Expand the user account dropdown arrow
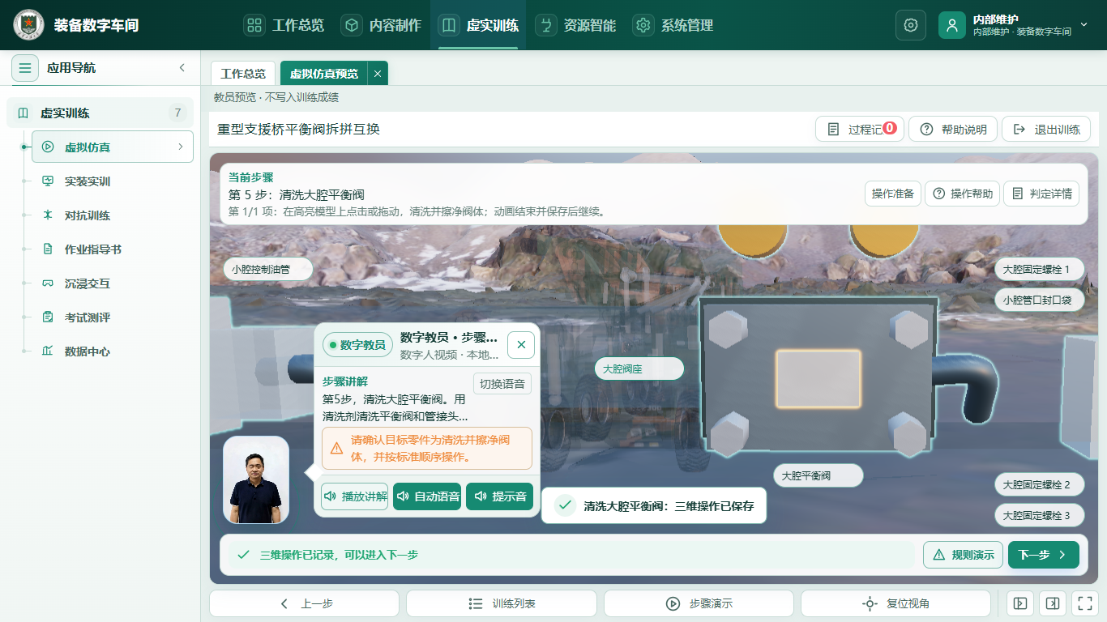 [1083, 25]
